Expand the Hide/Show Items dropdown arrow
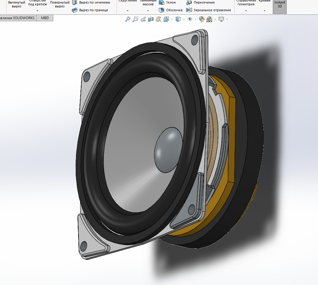 tap(196, 19)
